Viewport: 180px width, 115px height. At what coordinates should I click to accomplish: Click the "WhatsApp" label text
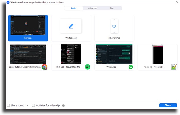point(111,67)
